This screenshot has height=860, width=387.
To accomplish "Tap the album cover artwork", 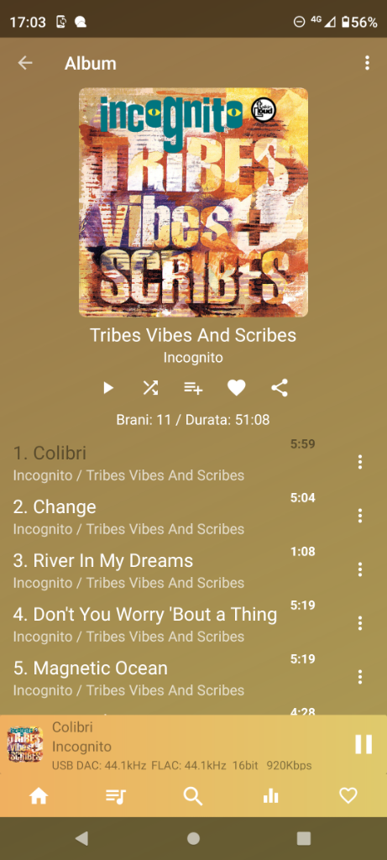I will (193, 202).
